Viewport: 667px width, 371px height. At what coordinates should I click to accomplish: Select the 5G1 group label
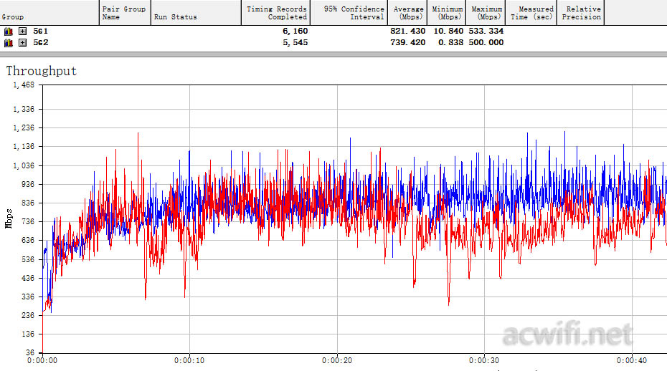(40, 32)
